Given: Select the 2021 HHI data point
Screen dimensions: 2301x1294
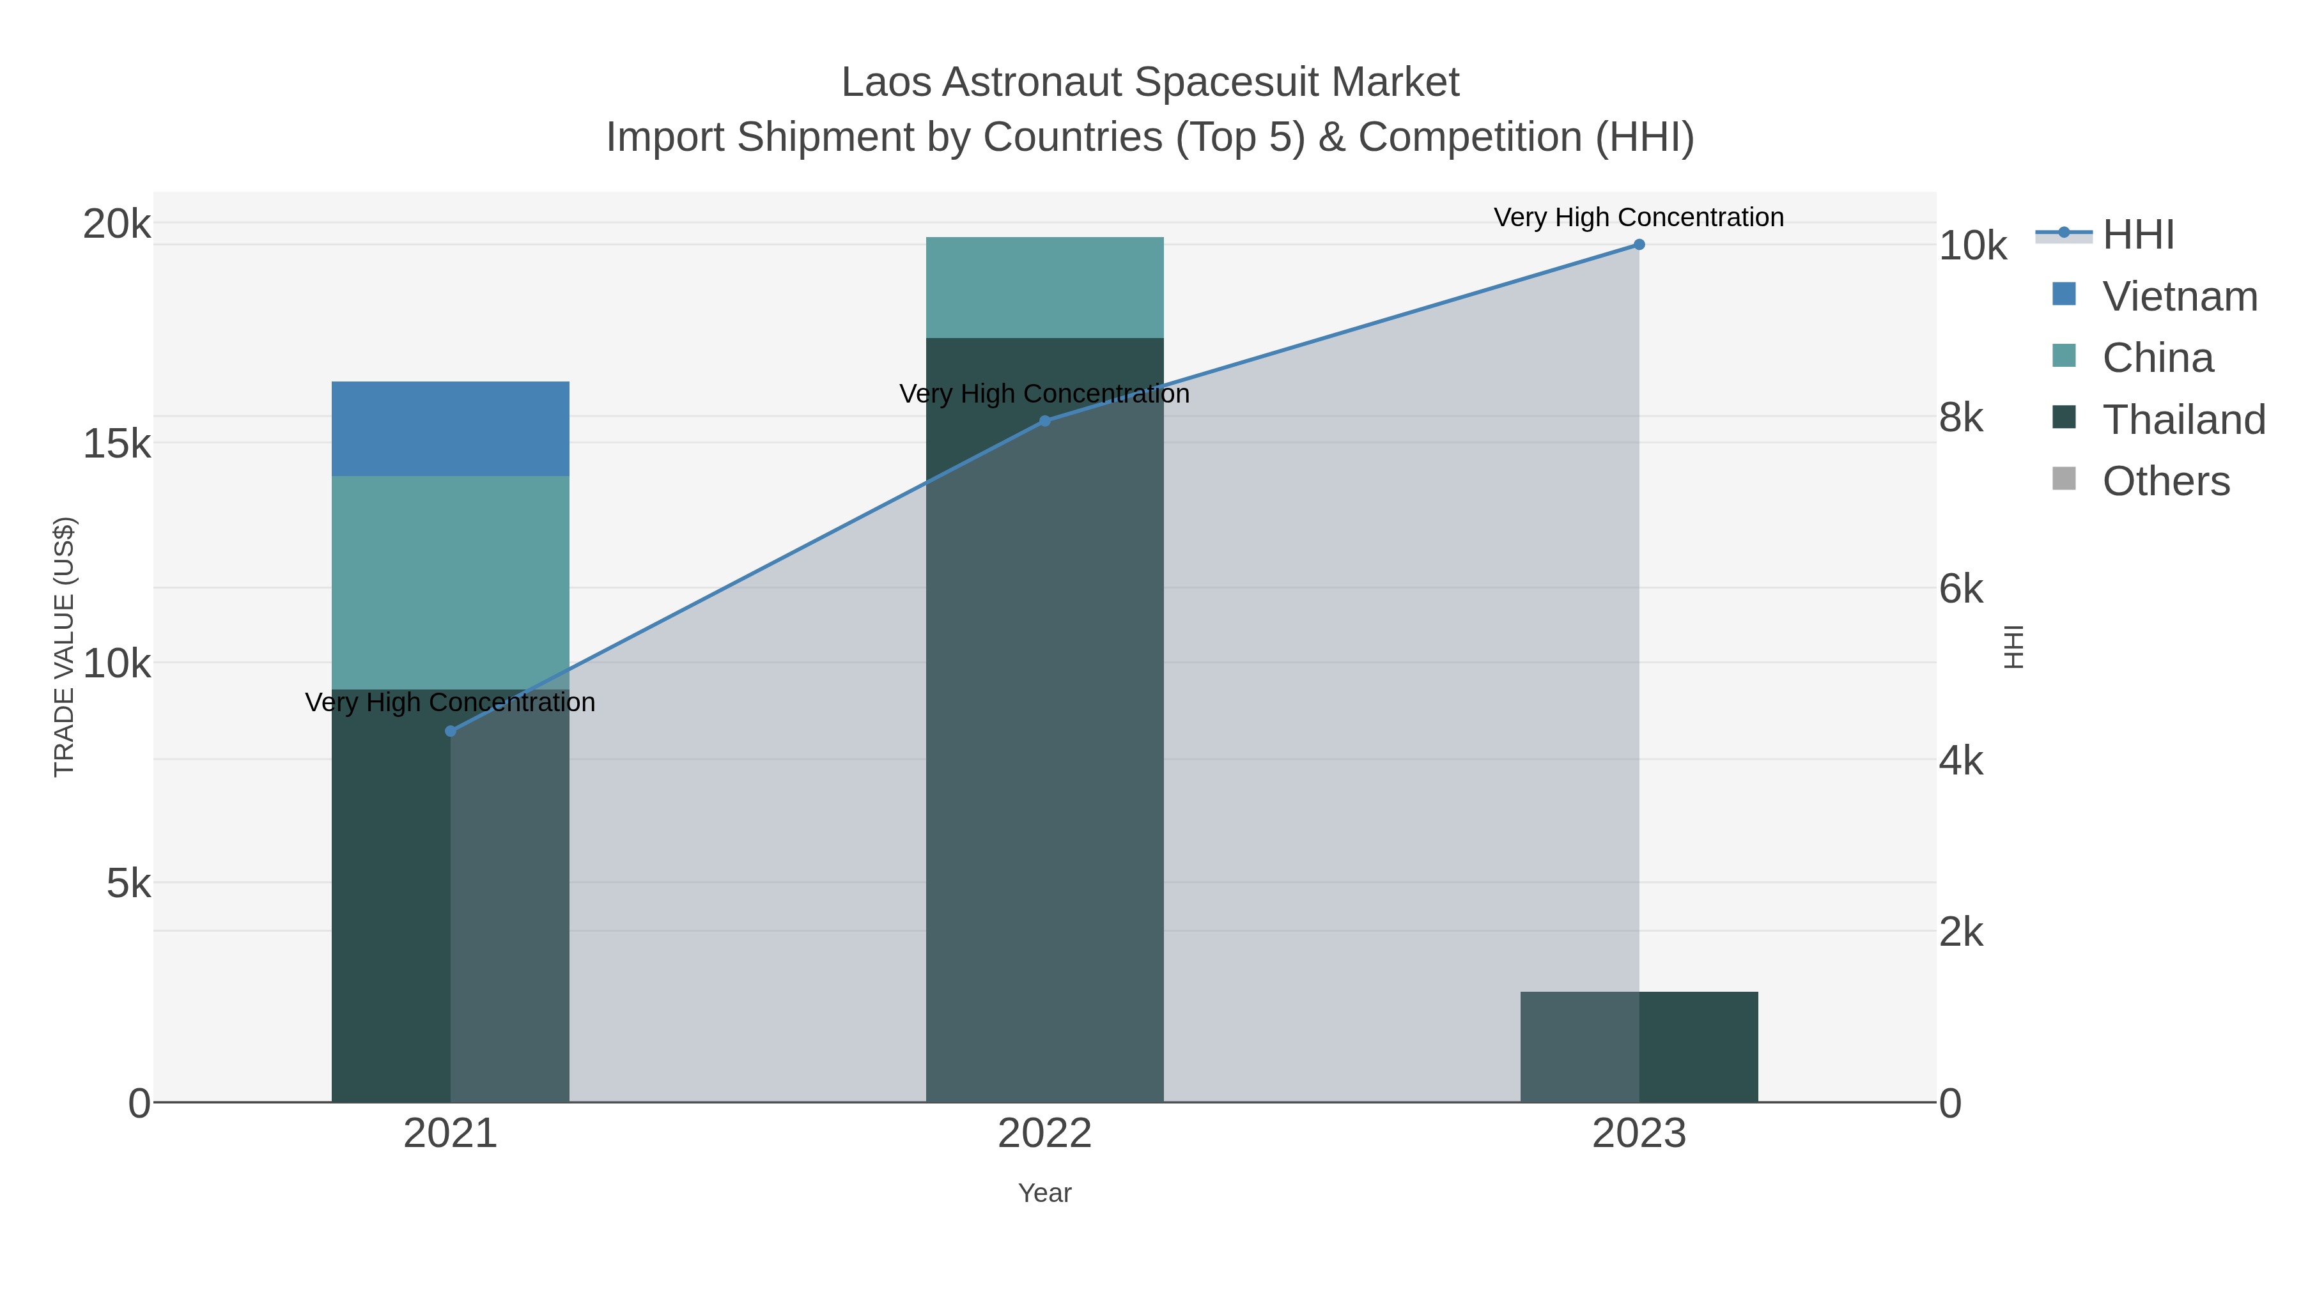Looking at the screenshot, I should click(450, 732).
